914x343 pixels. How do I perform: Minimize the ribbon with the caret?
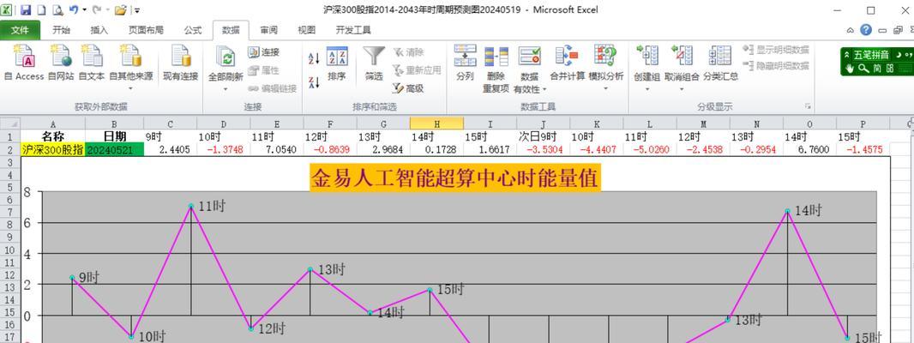pyautogui.click(x=851, y=30)
